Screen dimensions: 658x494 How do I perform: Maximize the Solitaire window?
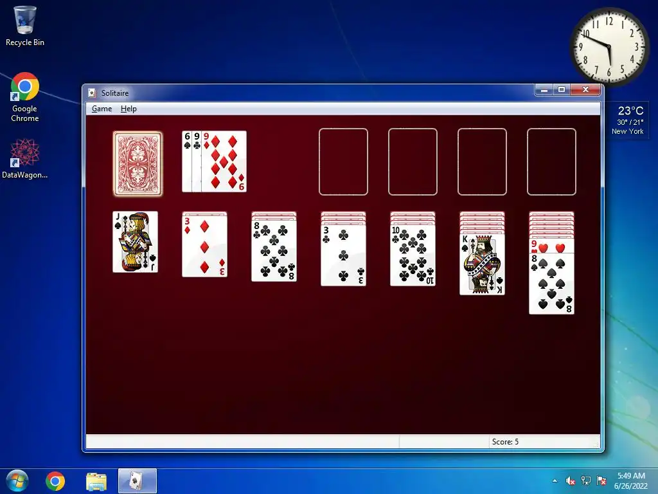[x=562, y=90]
